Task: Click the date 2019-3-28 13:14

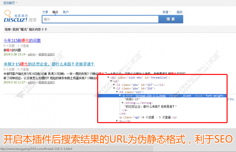Action: pyautogui.click(x=14, y=54)
